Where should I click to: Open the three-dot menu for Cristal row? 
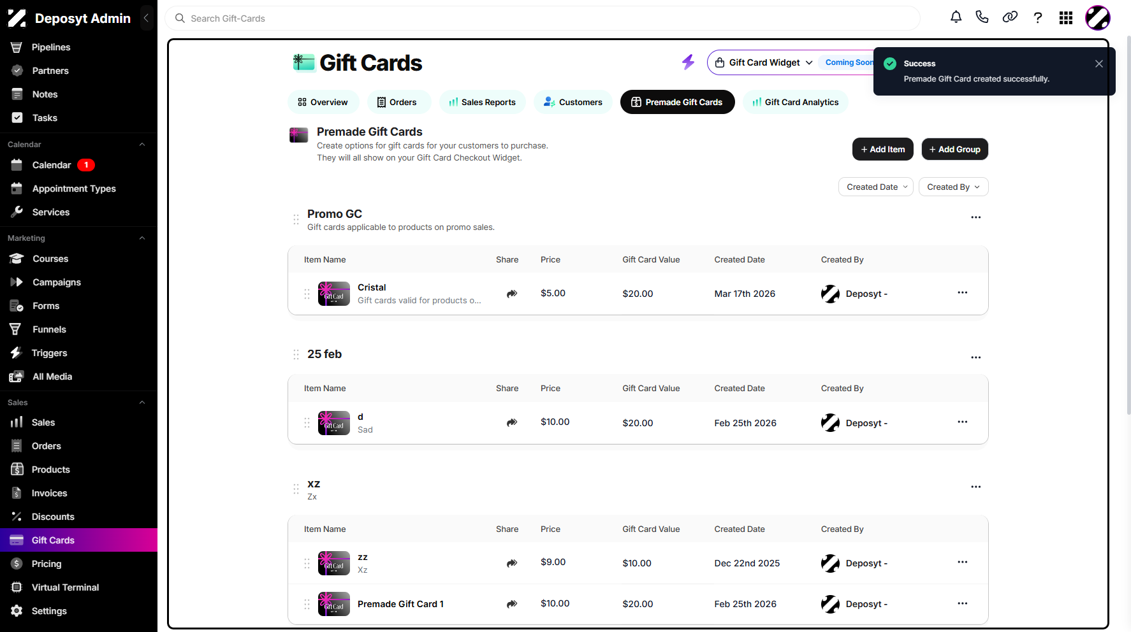pos(962,292)
